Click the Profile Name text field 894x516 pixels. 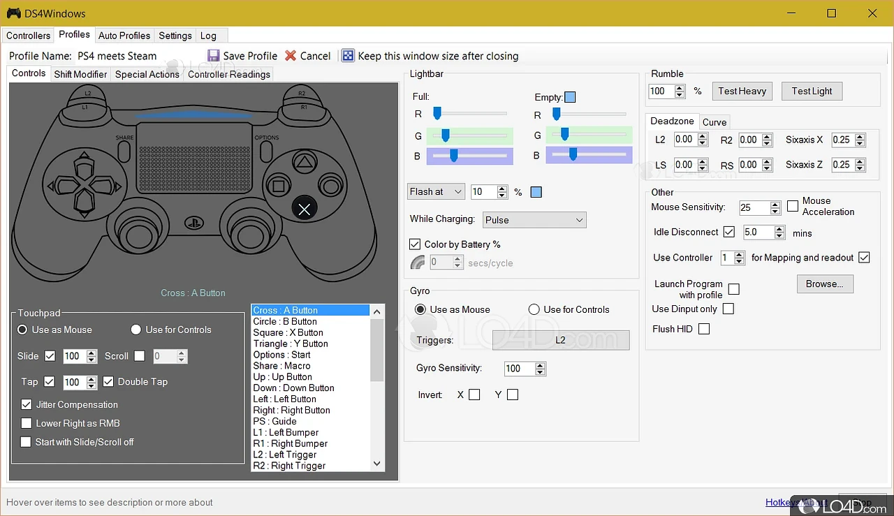pyautogui.click(x=138, y=56)
